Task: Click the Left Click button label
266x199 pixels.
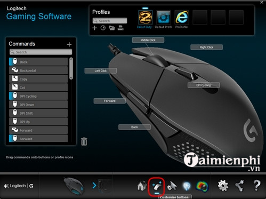Action: (101, 70)
